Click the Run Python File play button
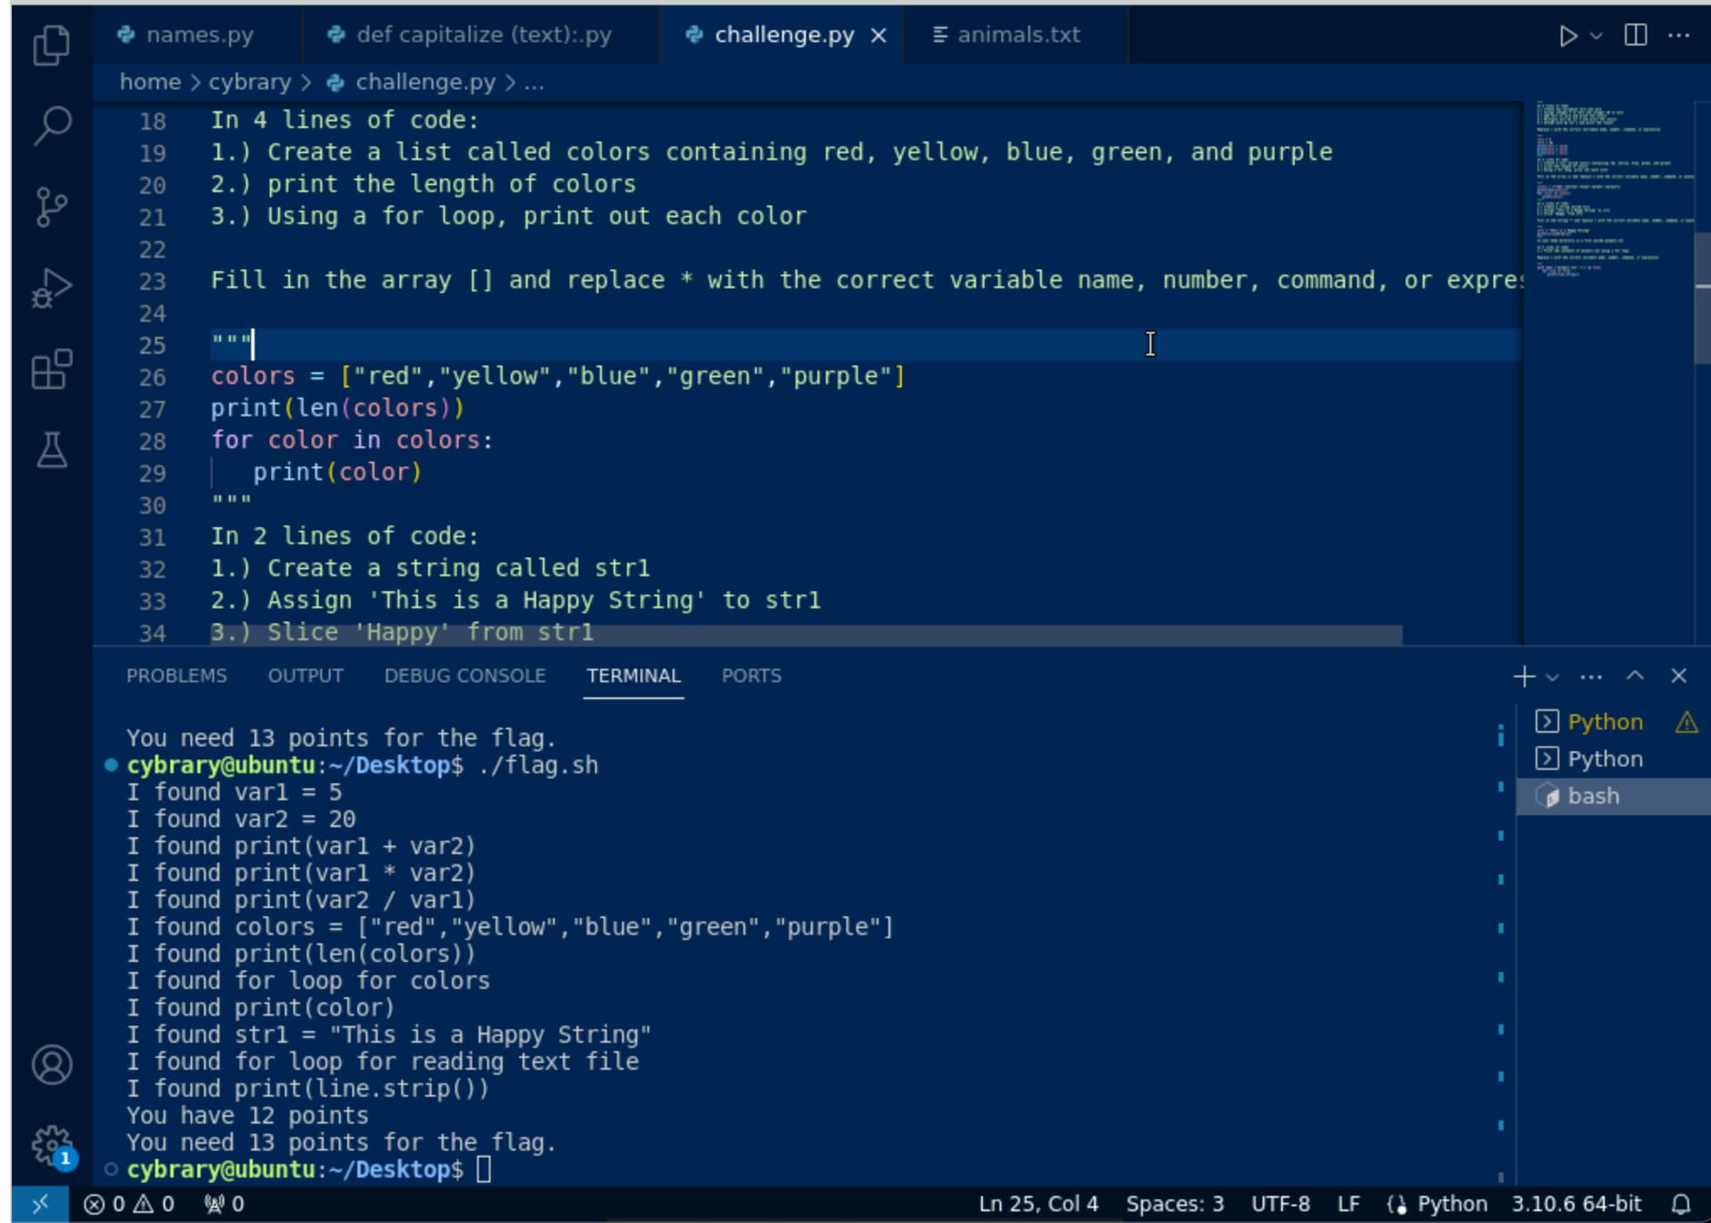This screenshot has width=1711, height=1223. tap(1567, 36)
